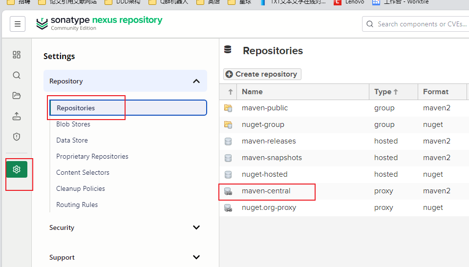Open the Search icon in the left sidebar
Screen dimensions: 469x267
(x=17, y=75)
